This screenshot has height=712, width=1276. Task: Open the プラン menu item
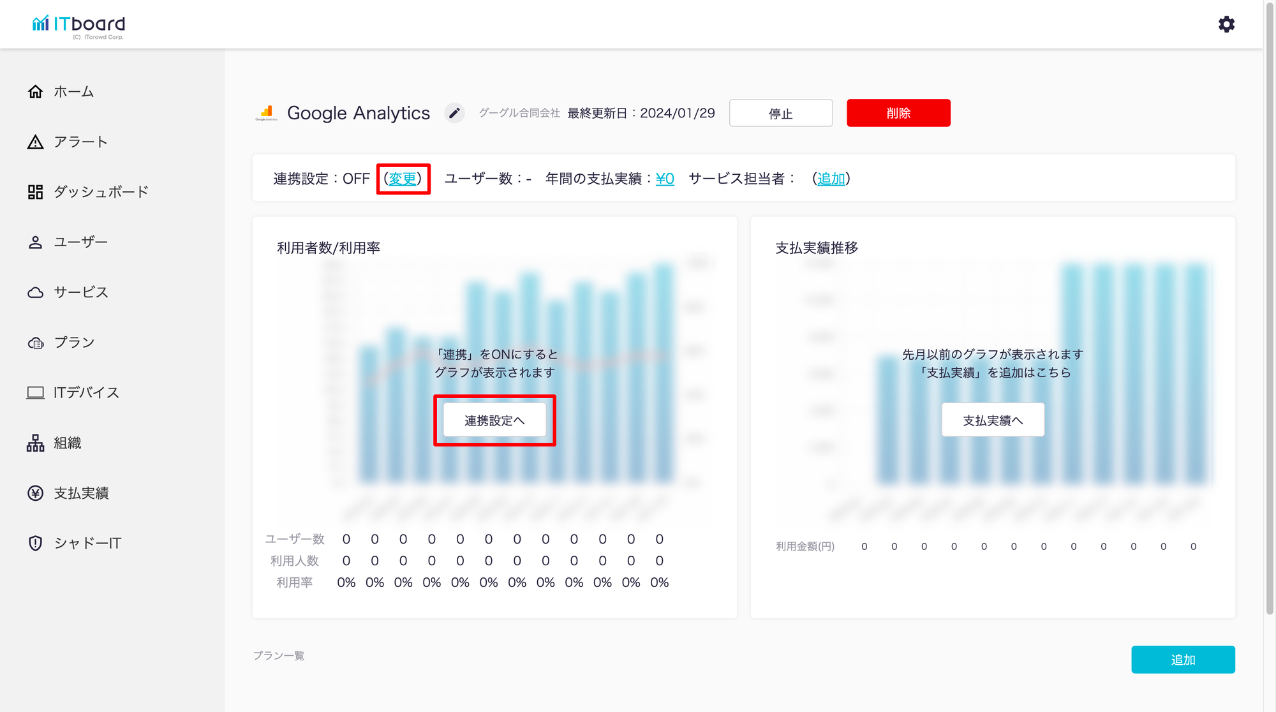(74, 343)
